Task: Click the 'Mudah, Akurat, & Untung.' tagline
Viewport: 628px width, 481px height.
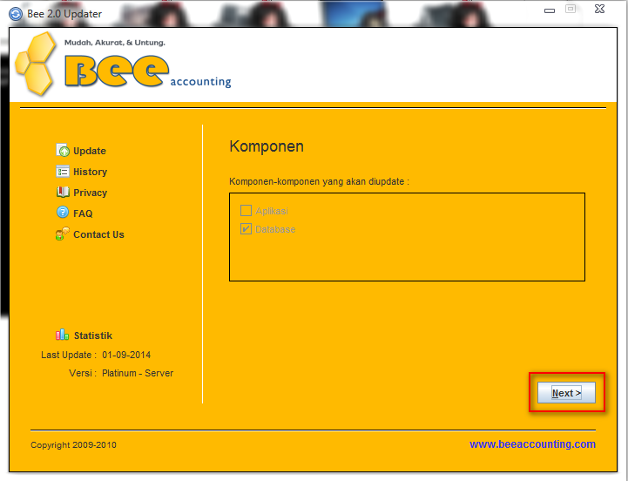Action: tap(115, 43)
